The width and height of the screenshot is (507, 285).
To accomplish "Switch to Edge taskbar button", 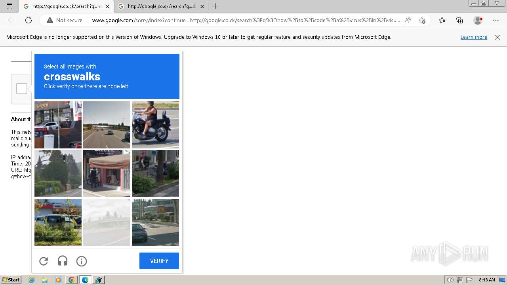I will (x=85, y=280).
